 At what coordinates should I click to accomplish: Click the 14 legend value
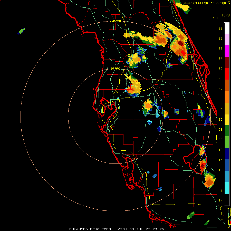click(x=220, y=160)
